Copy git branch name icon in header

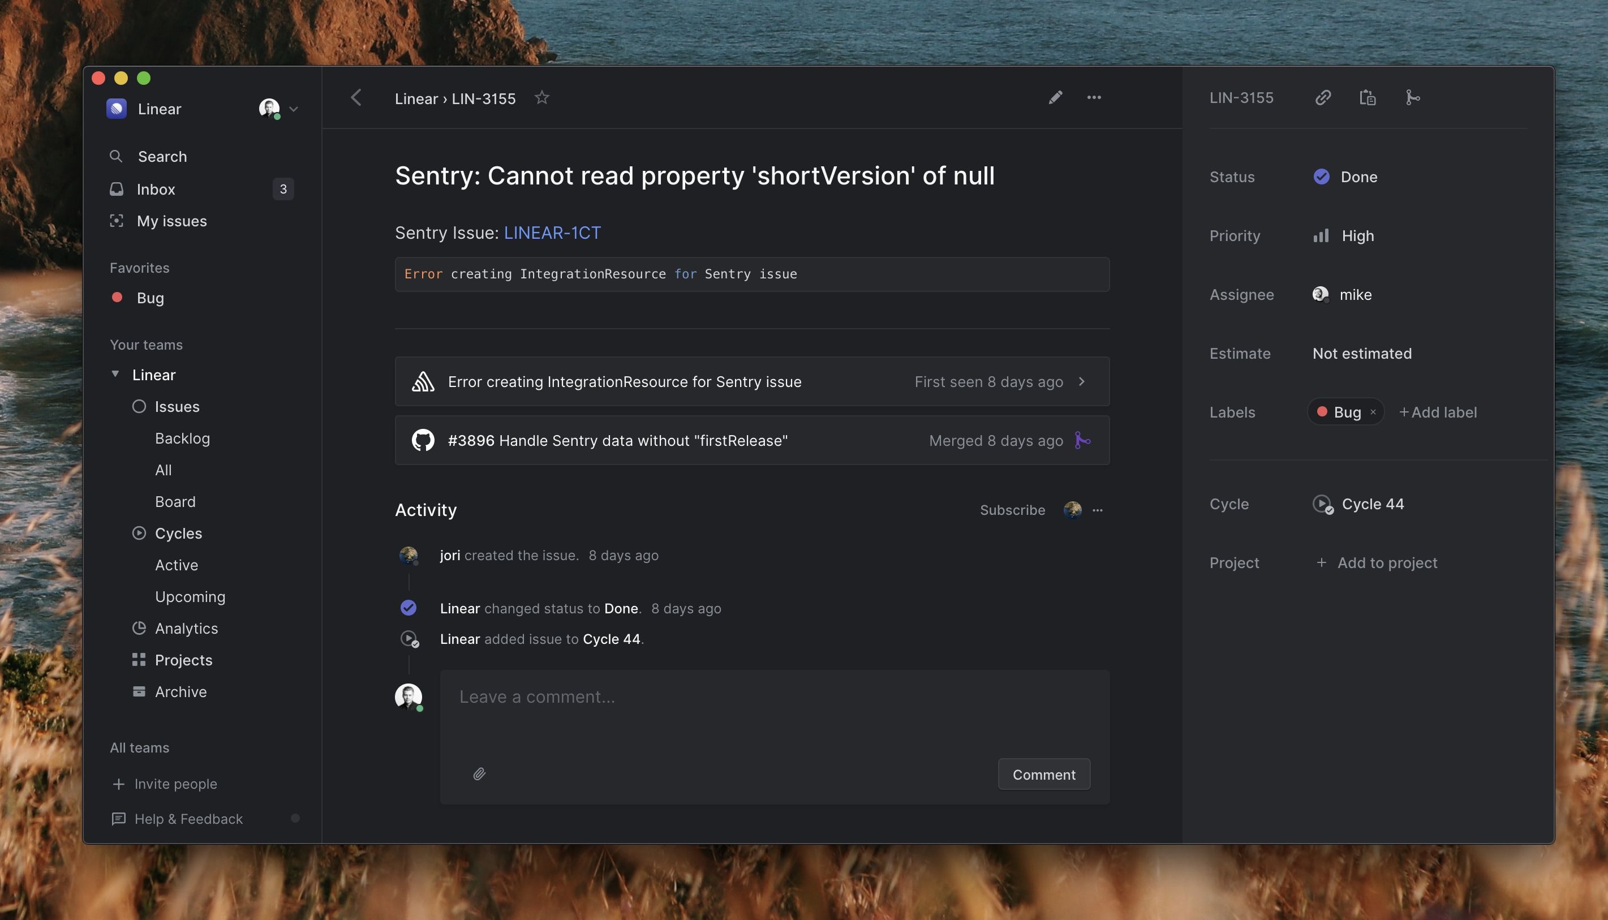coord(1412,97)
